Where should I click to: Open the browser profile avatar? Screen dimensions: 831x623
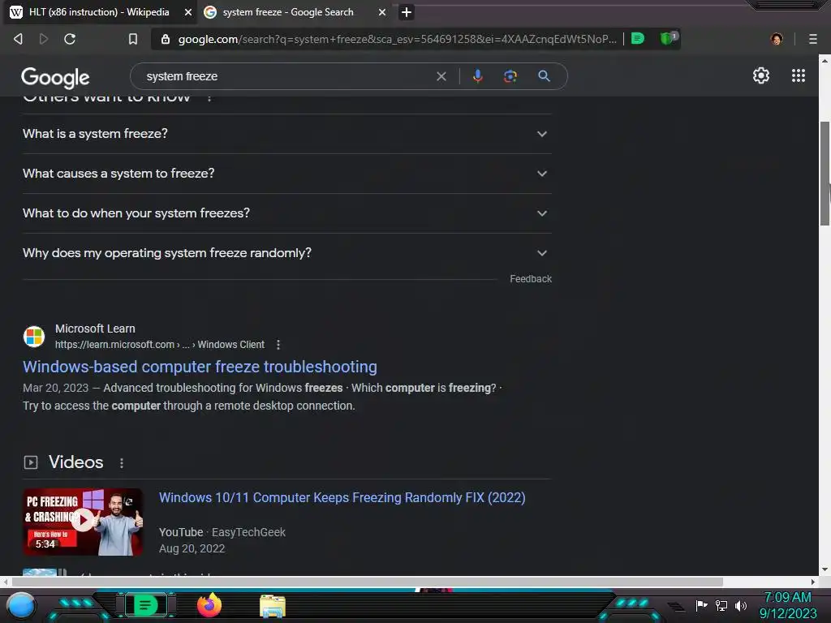(777, 39)
